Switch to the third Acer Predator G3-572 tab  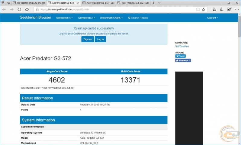tap(98, 3)
